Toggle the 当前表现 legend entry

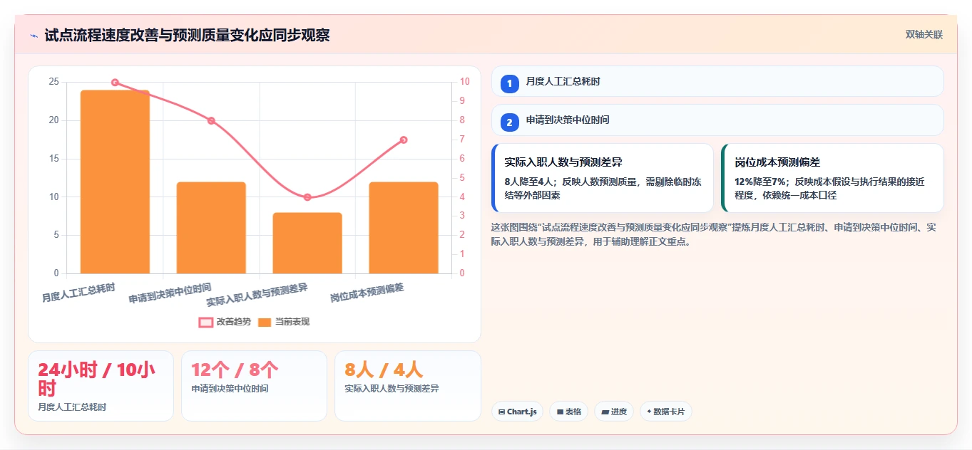(x=284, y=322)
